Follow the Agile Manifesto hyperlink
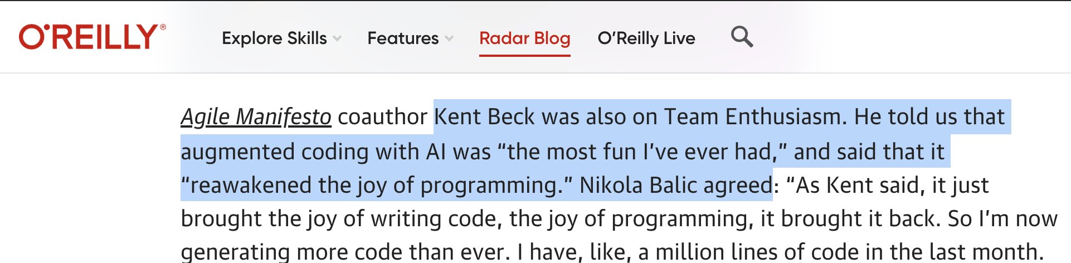This screenshot has height=263, width=1071. coord(256,116)
